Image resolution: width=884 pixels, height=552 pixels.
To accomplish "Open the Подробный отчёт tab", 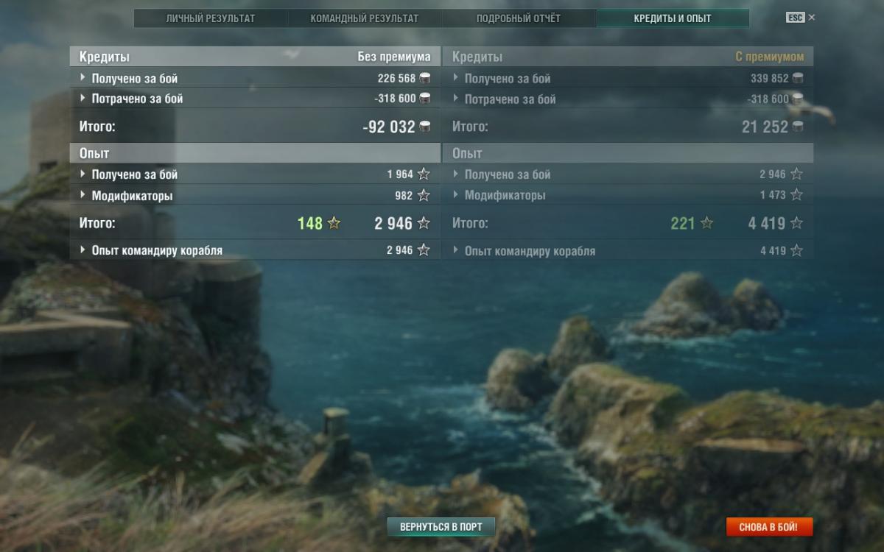I will click(518, 18).
